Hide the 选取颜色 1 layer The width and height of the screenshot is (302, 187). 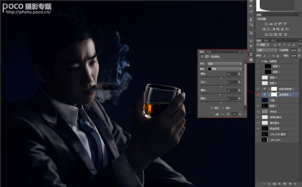click(x=258, y=94)
